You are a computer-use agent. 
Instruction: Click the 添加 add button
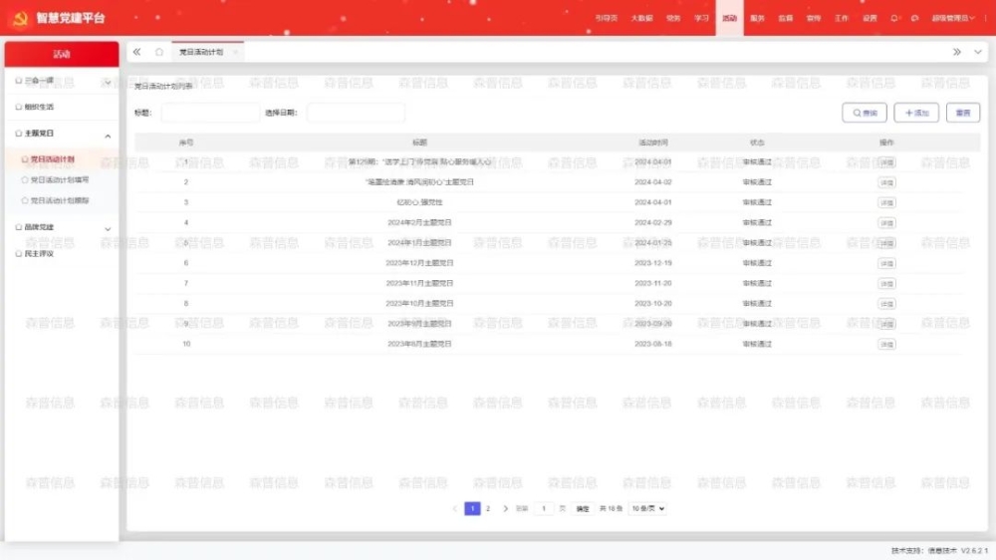pos(916,113)
